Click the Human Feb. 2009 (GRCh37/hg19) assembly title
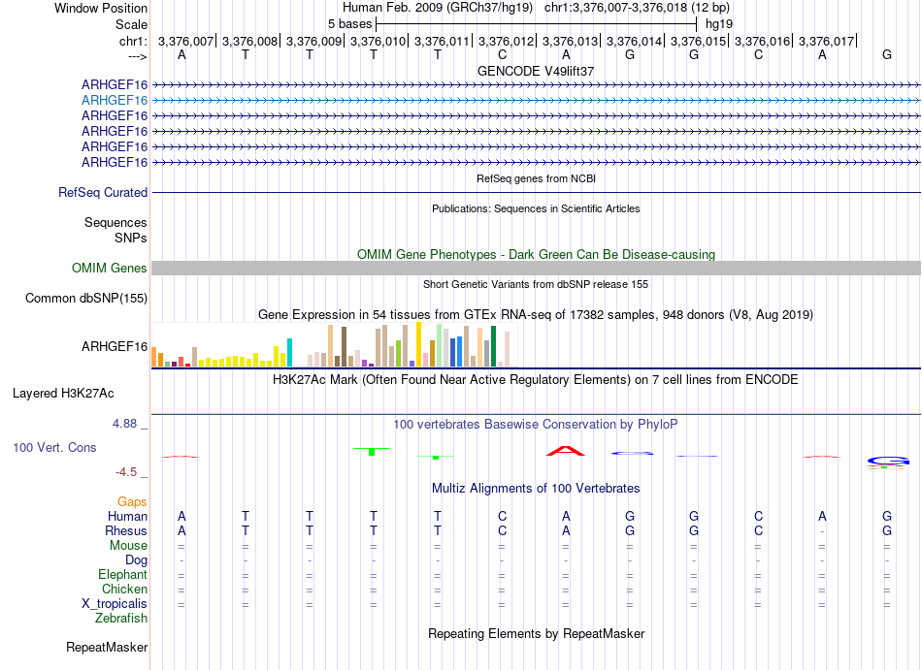922x670 pixels. pos(438,8)
